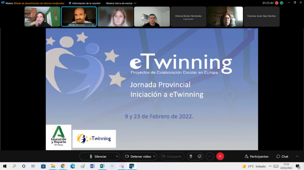
Task: Click the Compartir button
Action: (x=172, y=156)
